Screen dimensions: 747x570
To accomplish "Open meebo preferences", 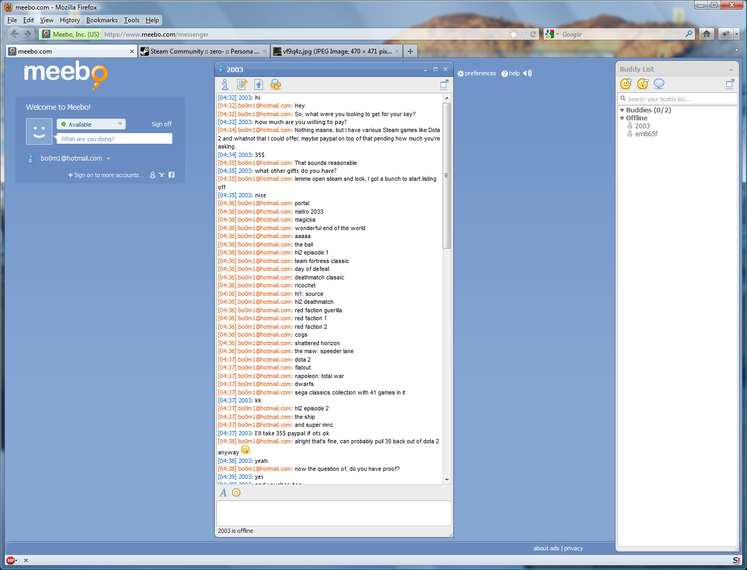I will [x=477, y=73].
